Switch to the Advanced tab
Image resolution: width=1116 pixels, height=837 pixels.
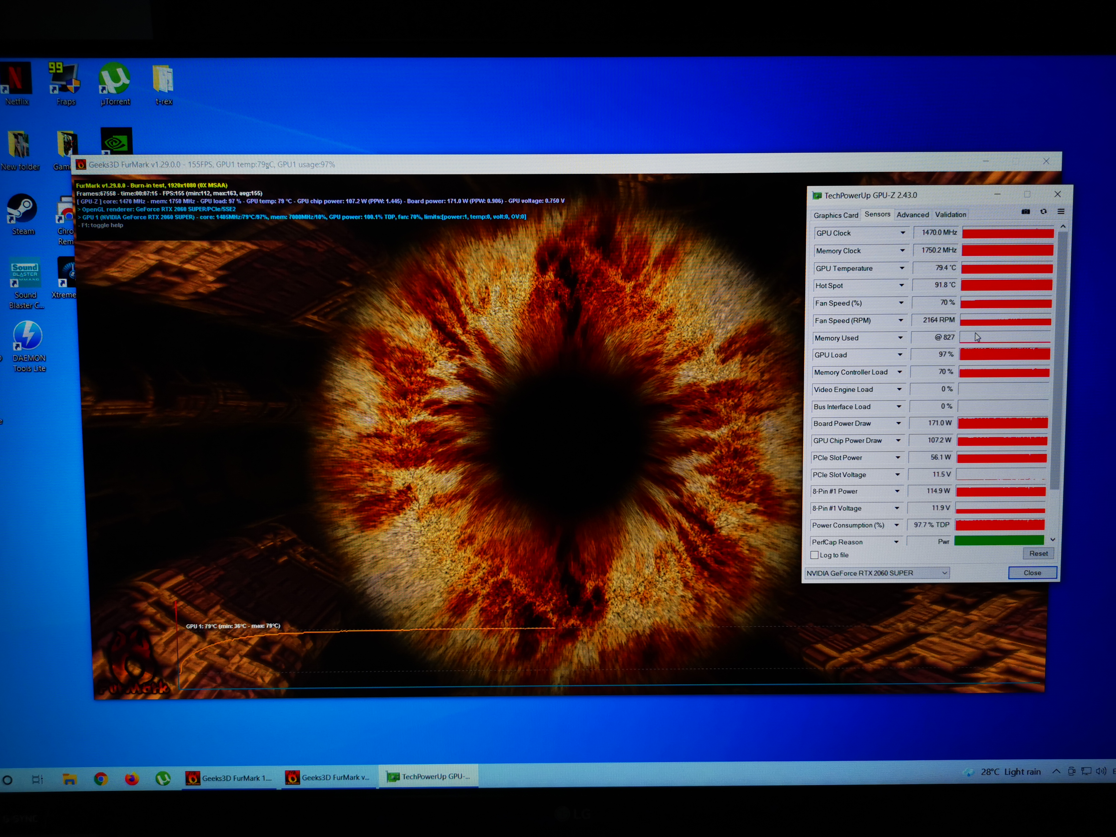[x=912, y=214]
